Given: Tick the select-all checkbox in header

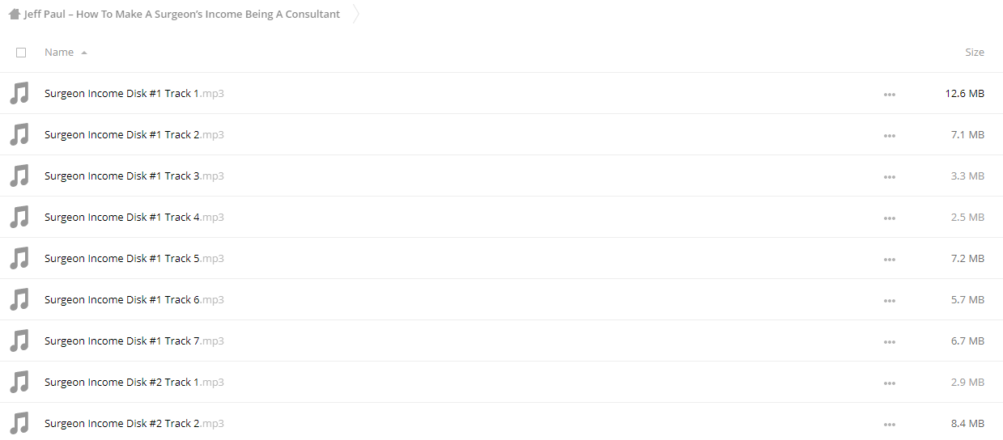Looking at the screenshot, I should coord(21,53).
